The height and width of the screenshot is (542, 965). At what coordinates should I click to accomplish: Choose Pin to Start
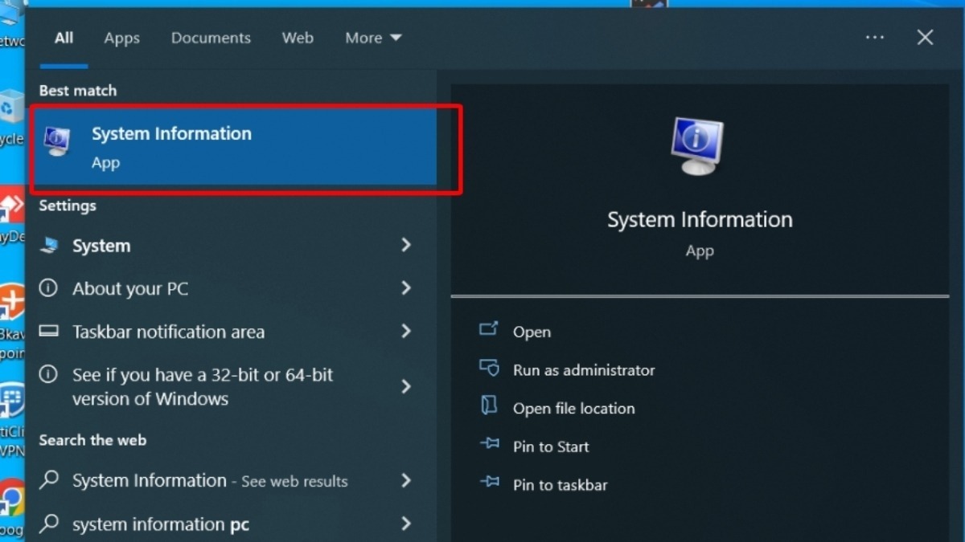[551, 446]
